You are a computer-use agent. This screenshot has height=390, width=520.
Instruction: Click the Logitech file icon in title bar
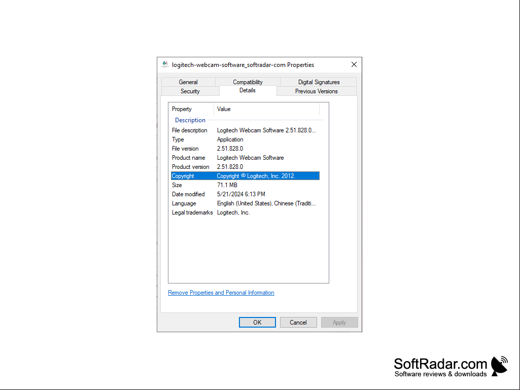click(165, 65)
